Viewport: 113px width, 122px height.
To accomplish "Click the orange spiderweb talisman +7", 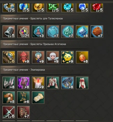I will click(x=97, y=32).
